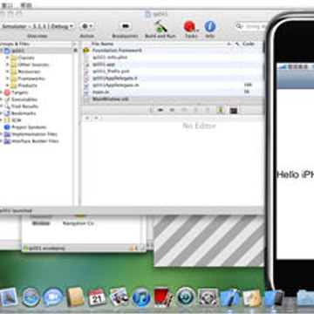Expand the Other Sources folder triangle
This screenshot has height=314, width=314.
point(7,65)
